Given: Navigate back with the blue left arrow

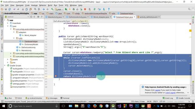Looking at the screenshot, I should (44, 9).
